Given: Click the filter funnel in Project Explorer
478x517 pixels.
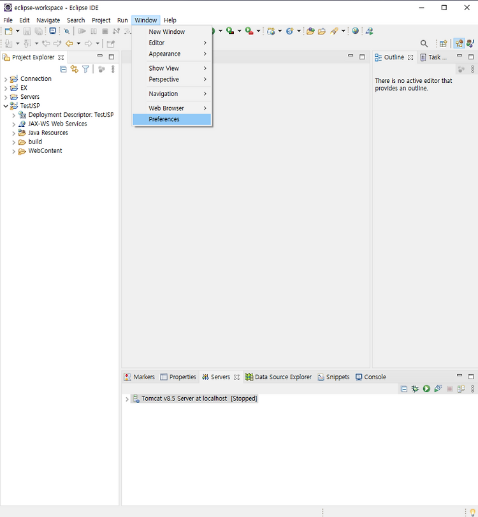Looking at the screenshot, I should click(85, 69).
